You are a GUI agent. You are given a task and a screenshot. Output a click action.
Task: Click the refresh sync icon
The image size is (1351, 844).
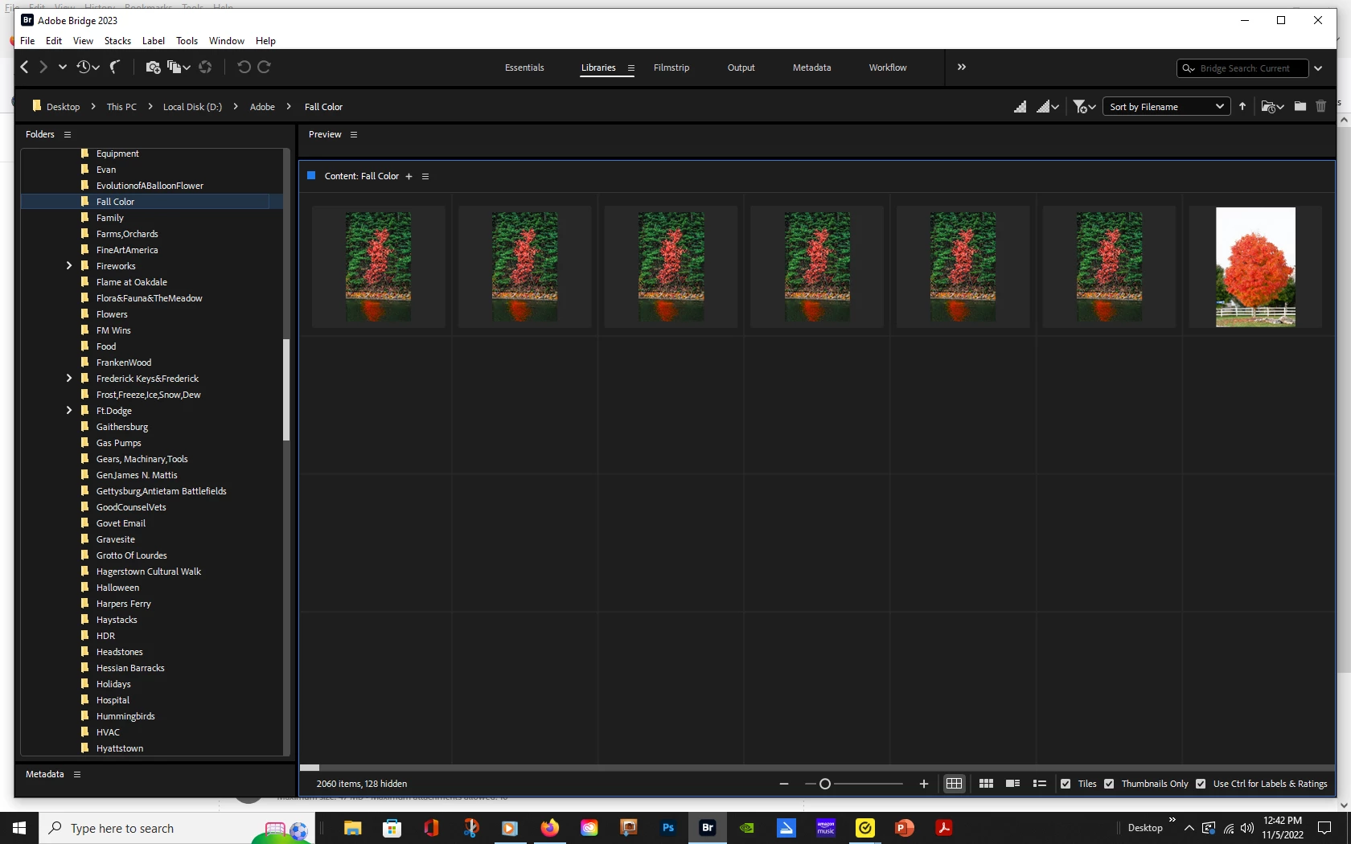[205, 68]
